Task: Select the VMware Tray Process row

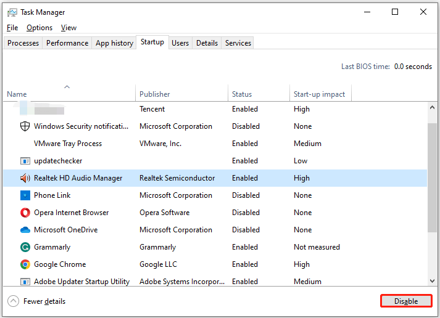Action: pyautogui.click(x=215, y=144)
